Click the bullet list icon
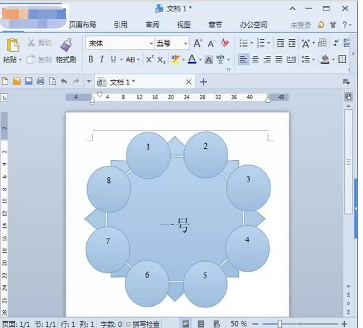363x328 pixels. click(243, 43)
